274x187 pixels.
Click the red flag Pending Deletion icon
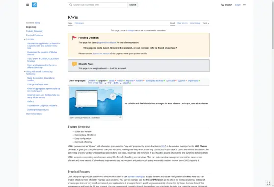[x=74, y=38]
